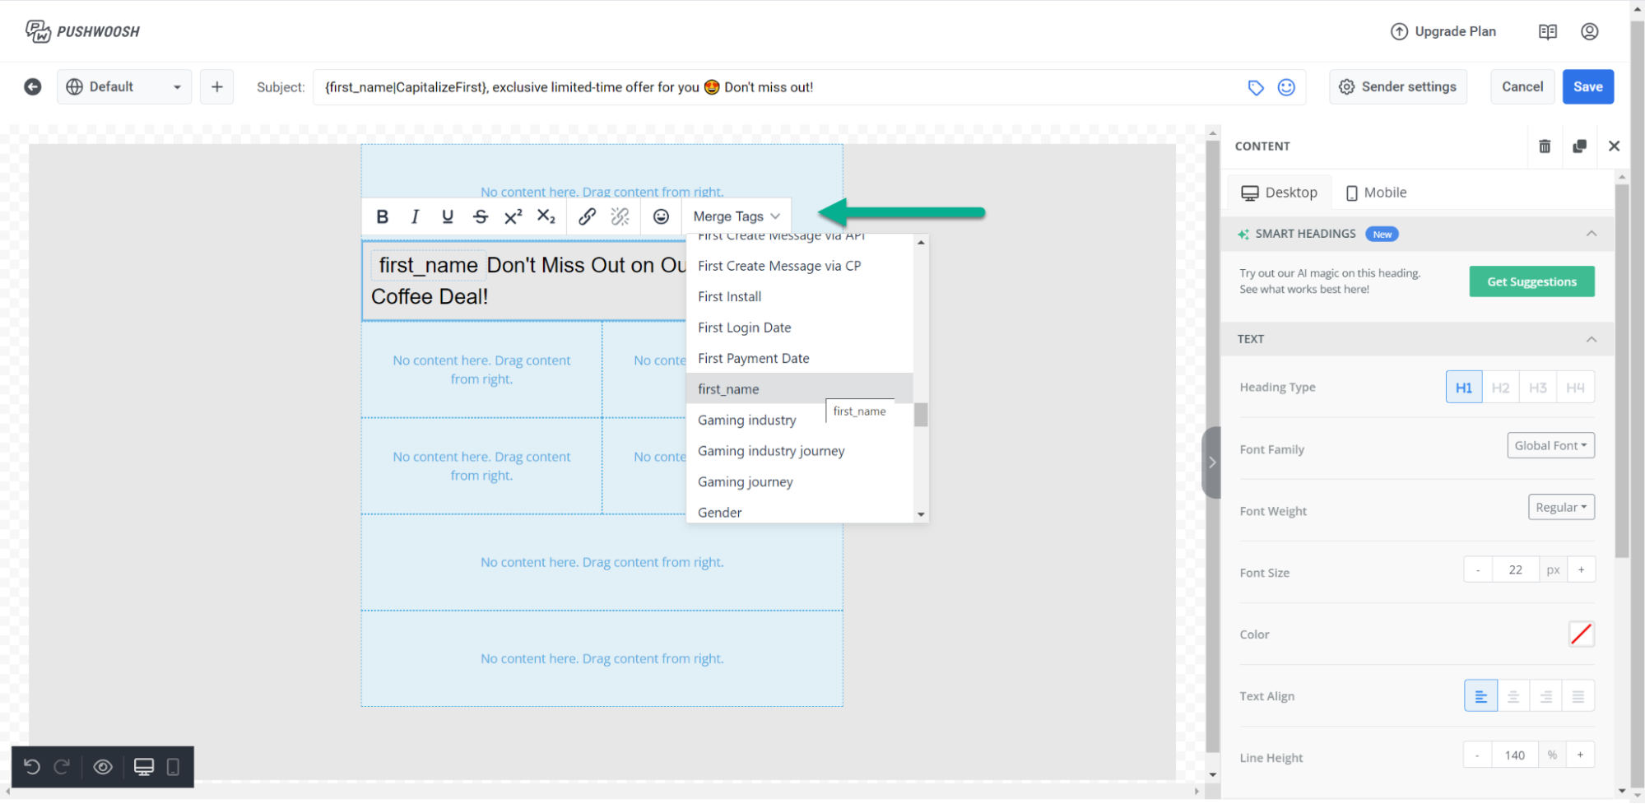Click the Get Suggestions button
The image size is (1645, 804).
pos(1531,281)
